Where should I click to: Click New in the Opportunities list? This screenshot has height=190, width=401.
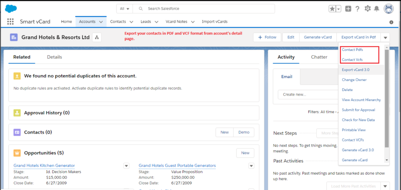coord(245,153)
